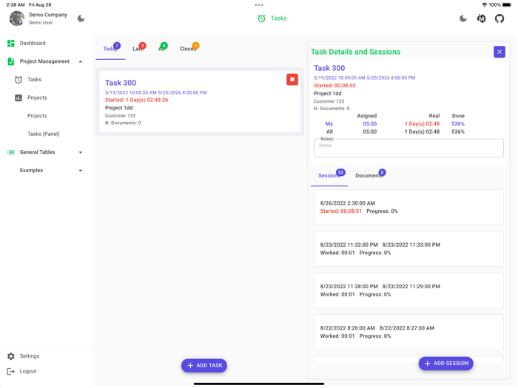The image size is (518, 388).
Task: Click the All row label in assignment table
Action: pos(329,132)
